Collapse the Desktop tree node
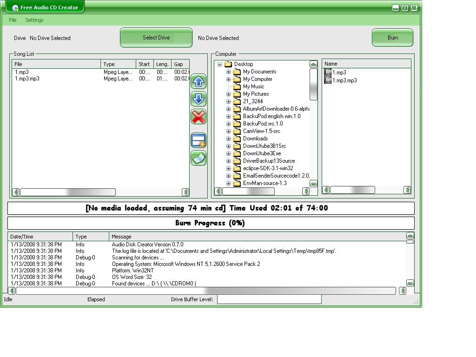476x357 pixels. coord(219,64)
